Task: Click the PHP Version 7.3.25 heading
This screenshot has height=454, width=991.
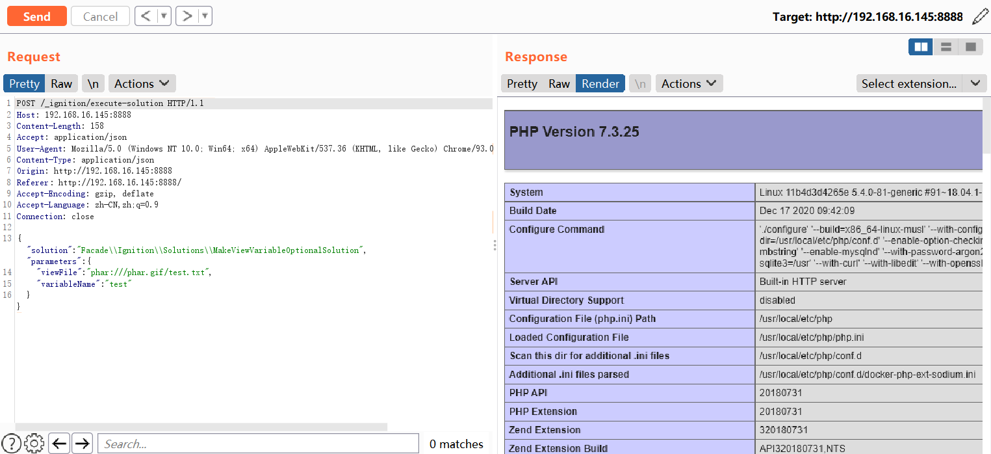Action: pyautogui.click(x=574, y=132)
